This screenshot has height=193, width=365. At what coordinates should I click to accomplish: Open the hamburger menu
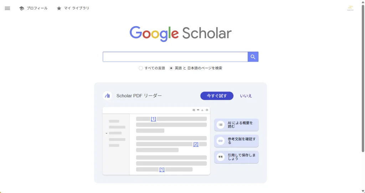pyautogui.click(x=7, y=8)
